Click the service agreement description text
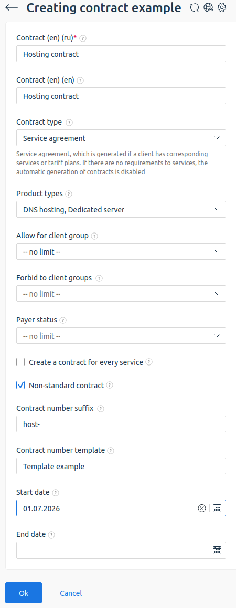The width and height of the screenshot is (236, 608). point(112,163)
